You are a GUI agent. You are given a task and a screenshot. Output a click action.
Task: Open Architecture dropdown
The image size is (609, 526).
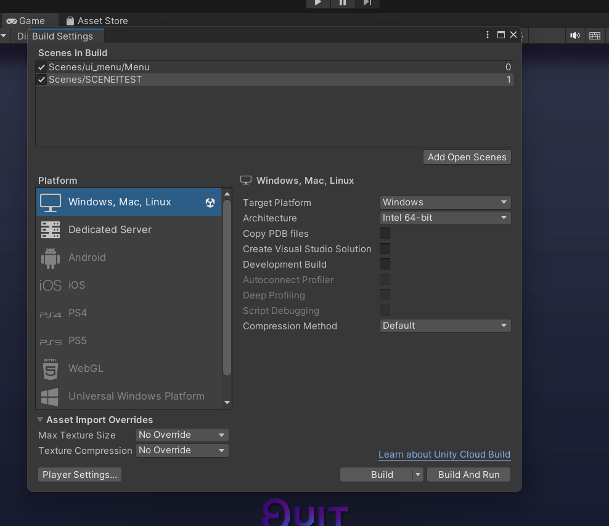pyautogui.click(x=445, y=218)
